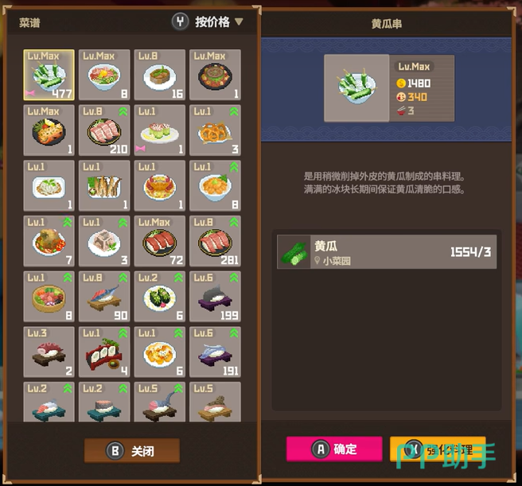Pick the Lv.6 shark sushi with 199
The image size is (522, 486).
215,296
